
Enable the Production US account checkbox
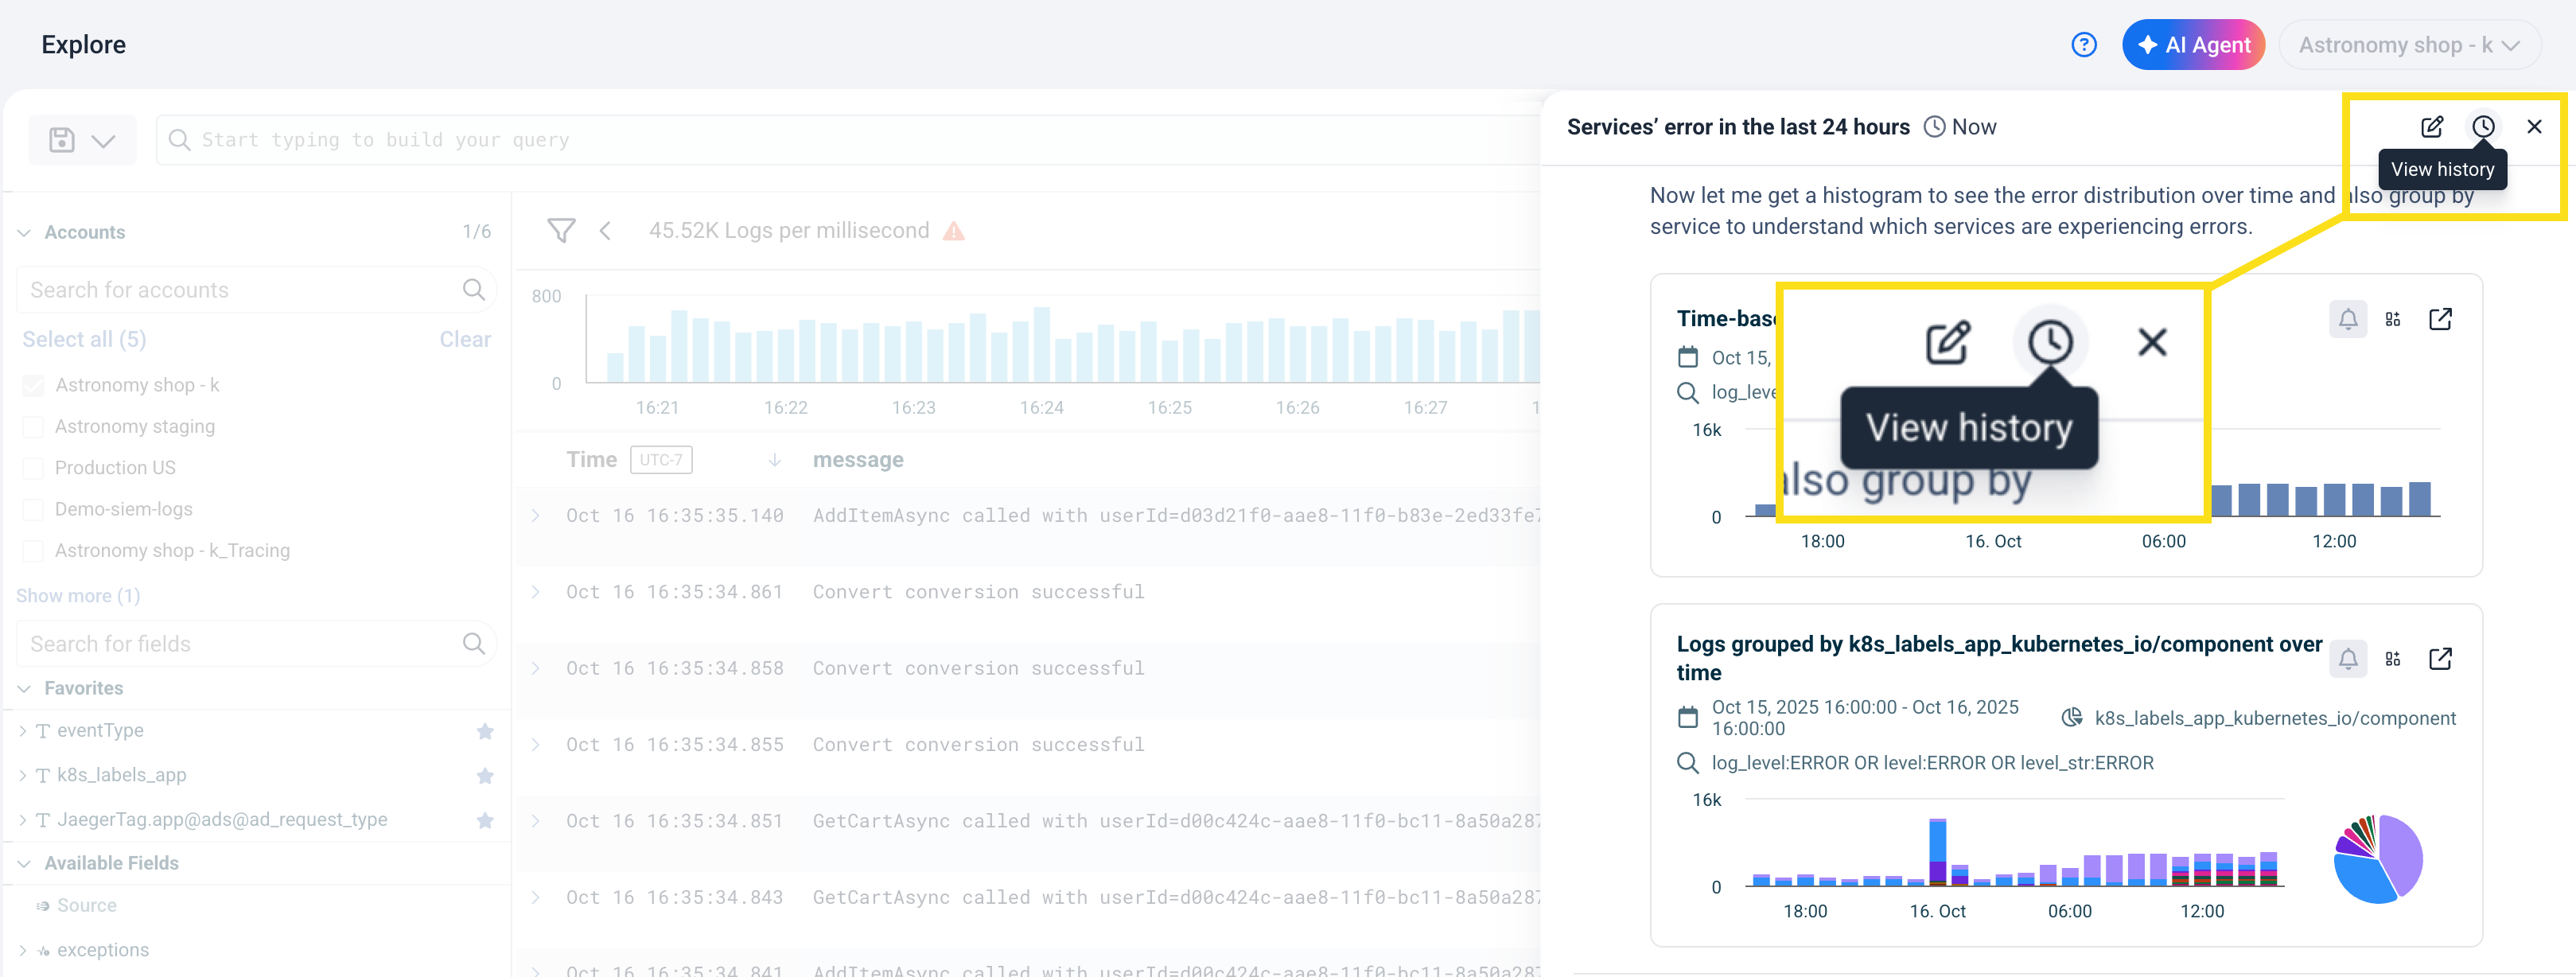coord(33,468)
